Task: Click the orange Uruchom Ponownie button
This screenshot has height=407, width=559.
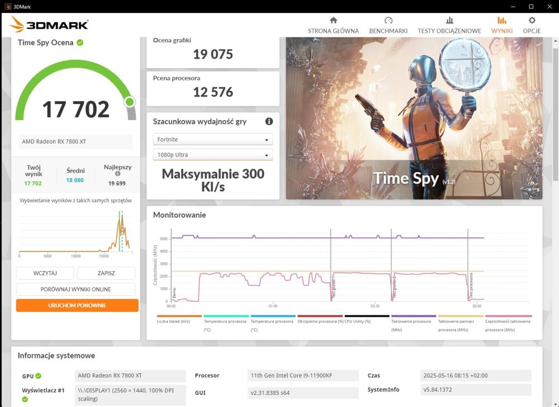Action: pyautogui.click(x=77, y=305)
